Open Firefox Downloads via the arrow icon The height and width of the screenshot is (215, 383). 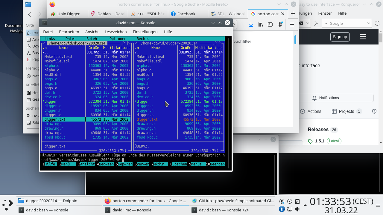pos(251,24)
